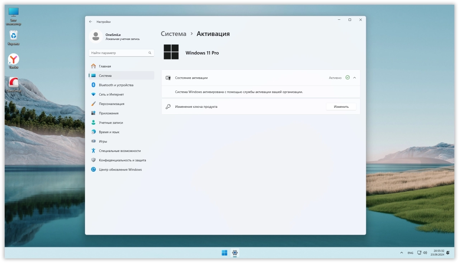Viewport: 459px width, 263px height.
Task: Click the 'Активно' status text
Action: click(x=335, y=78)
